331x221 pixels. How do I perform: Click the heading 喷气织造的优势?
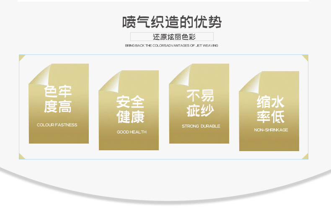coord(172,22)
